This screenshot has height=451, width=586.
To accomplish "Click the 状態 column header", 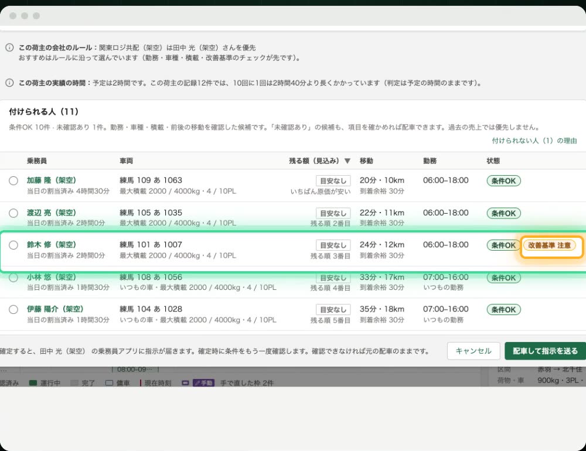I will point(493,161).
